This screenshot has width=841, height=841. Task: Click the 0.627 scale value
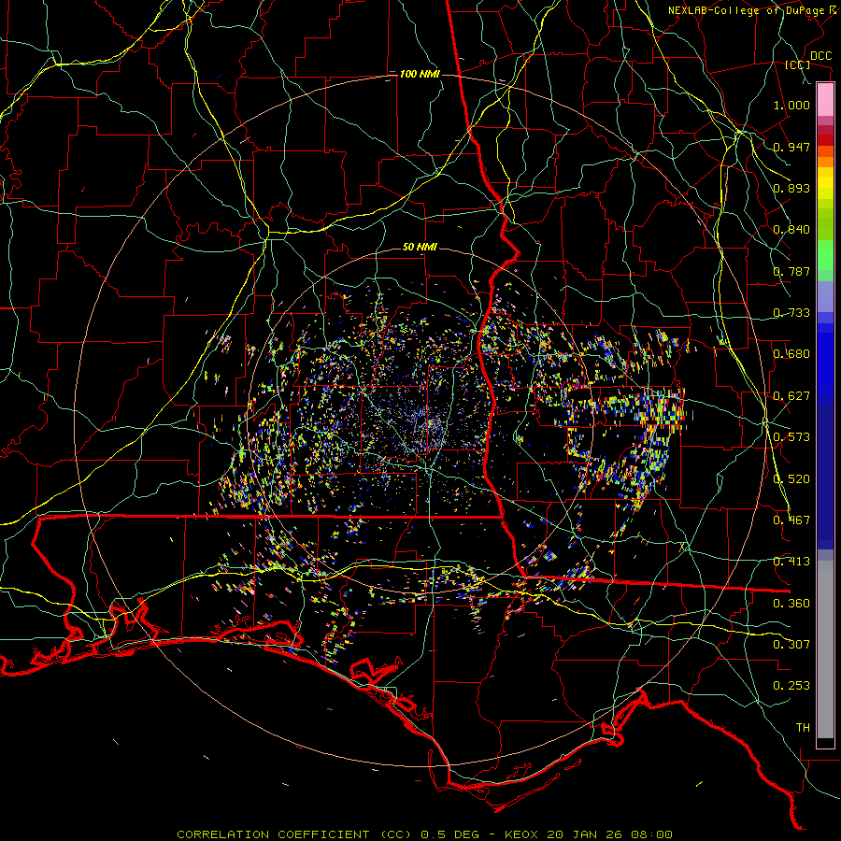pos(791,396)
